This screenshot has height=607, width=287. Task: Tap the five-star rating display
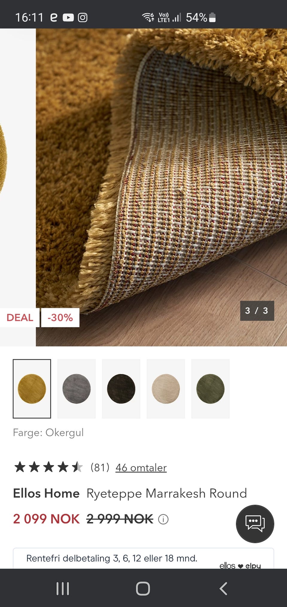tap(48, 467)
